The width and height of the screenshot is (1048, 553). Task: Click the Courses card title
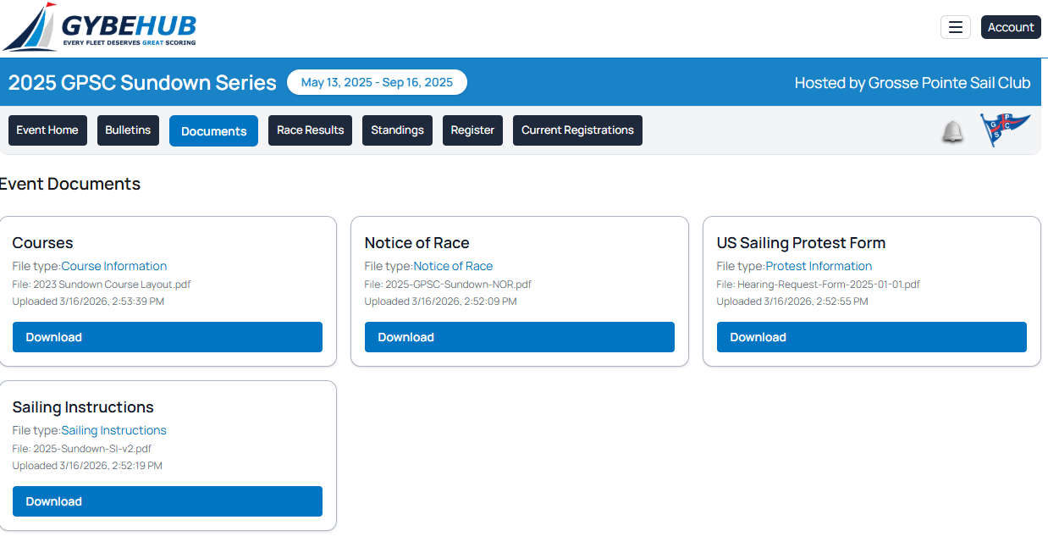pyautogui.click(x=43, y=243)
